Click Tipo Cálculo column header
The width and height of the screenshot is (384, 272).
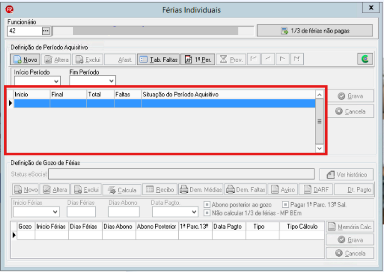302,226
